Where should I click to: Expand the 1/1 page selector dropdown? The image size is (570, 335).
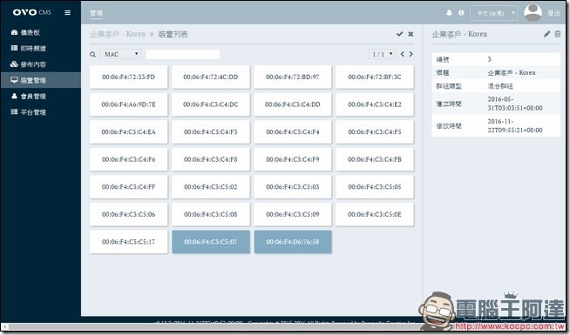tap(382, 54)
